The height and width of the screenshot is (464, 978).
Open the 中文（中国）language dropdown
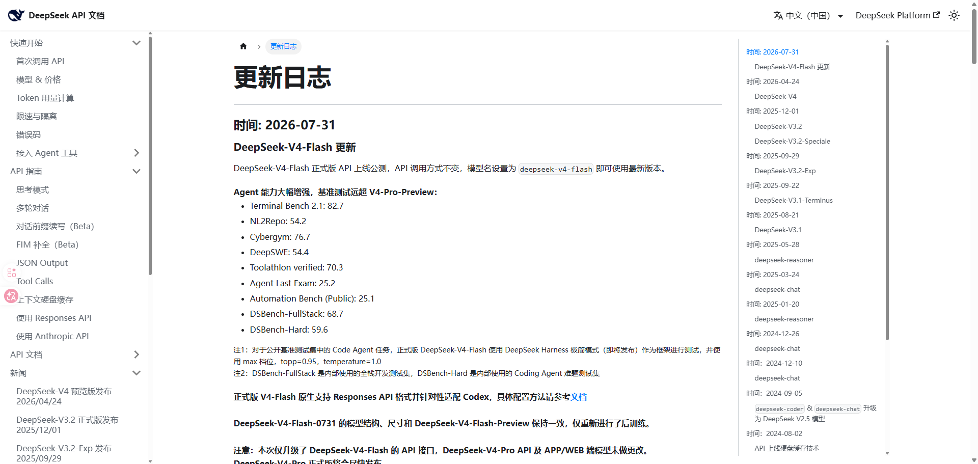click(808, 15)
